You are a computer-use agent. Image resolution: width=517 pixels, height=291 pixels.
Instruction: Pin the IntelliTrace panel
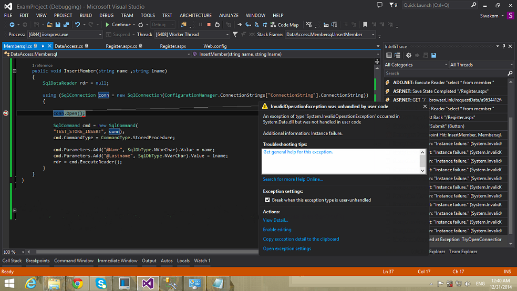point(504,46)
